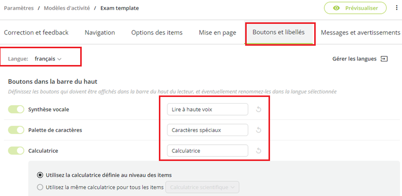Switch to the Navigation tab
402x196 pixels.
(x=99, y=32)
